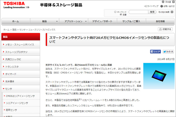Click the red arrow beside ダイオード

[3, 74]
